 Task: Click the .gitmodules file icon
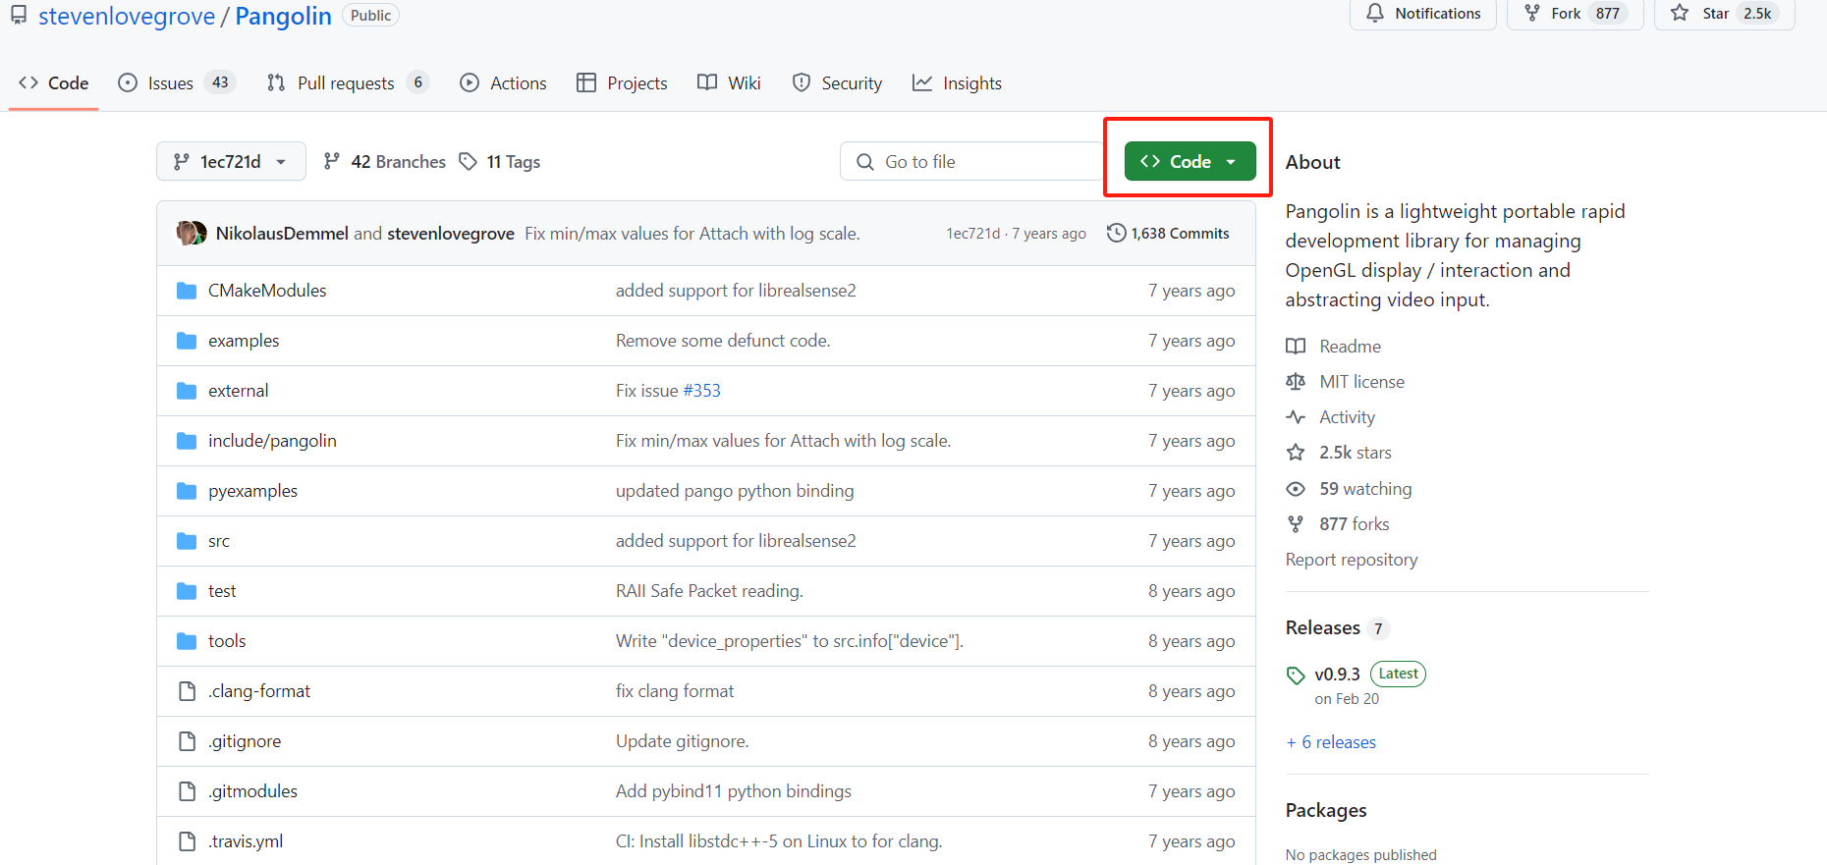pyautogui.click(x=187, y=791)
